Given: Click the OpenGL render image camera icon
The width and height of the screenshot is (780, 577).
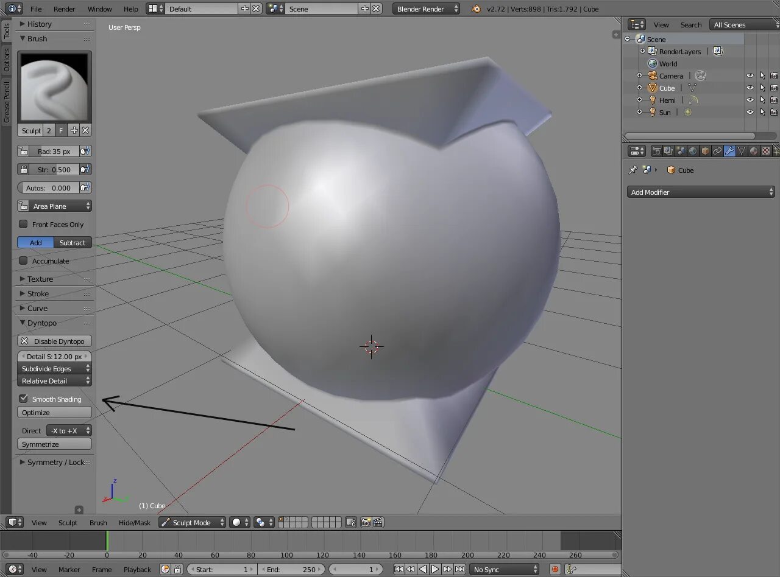Looking at the screenshot, I should click(366, 522).
